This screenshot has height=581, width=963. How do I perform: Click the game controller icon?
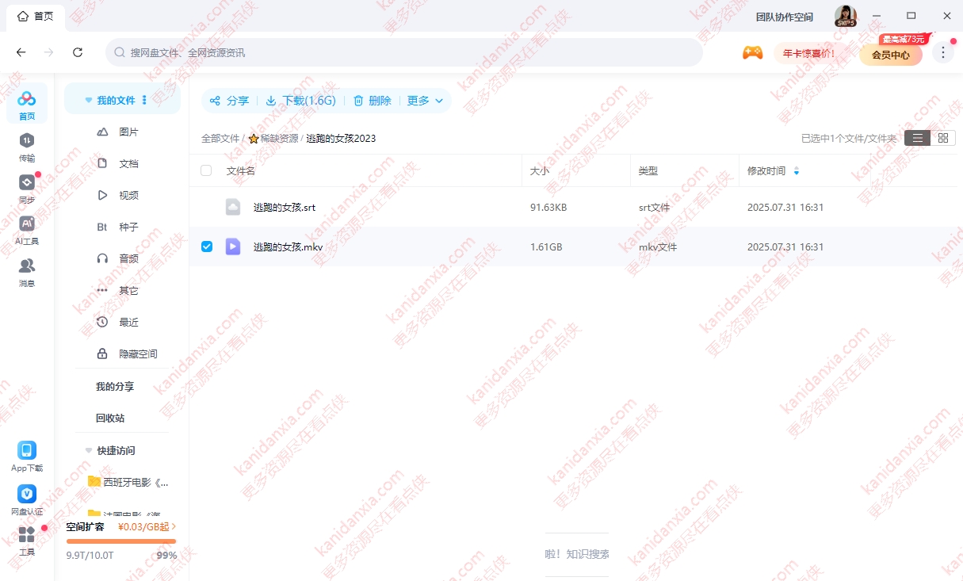point(752,53)
